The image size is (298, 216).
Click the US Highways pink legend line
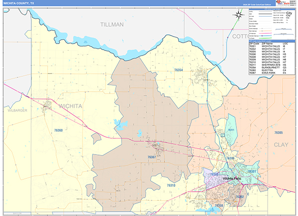pos(265,33)
